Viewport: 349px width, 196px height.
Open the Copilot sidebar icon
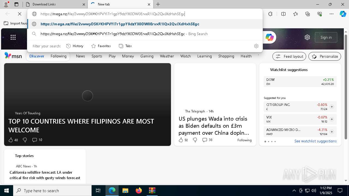pos(343,14)
